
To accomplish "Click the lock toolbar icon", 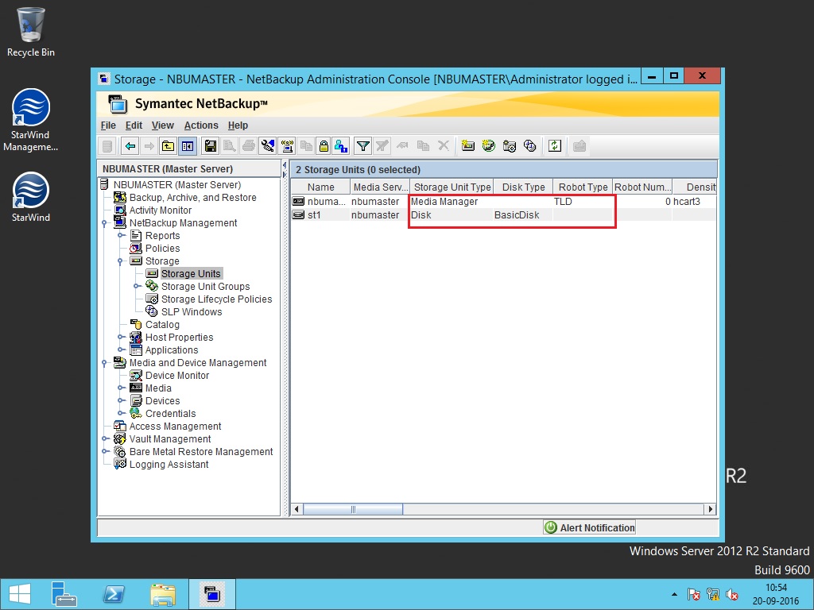I will (x=324, y=146).
